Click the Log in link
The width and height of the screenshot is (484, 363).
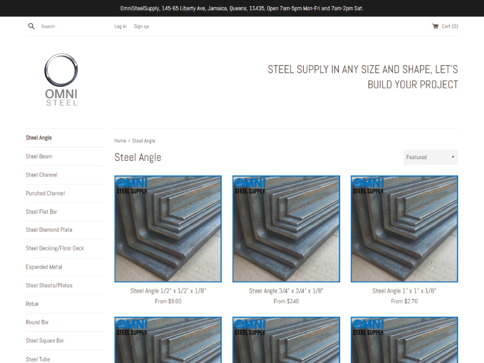click(120, 26)
